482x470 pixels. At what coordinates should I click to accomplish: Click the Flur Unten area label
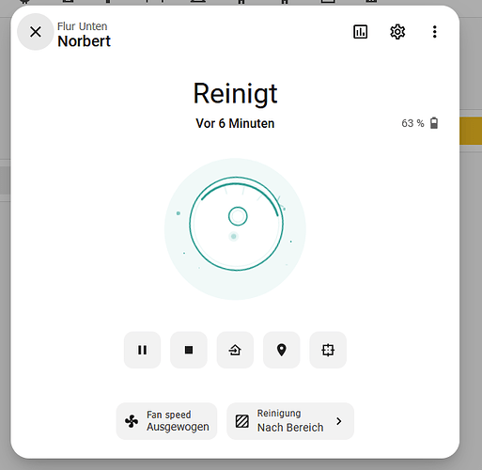click(x=82, y=26)
